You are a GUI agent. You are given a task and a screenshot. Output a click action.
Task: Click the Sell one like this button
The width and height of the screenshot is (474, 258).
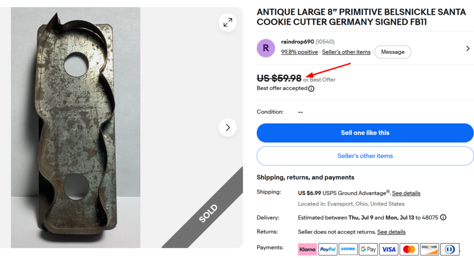[x=365, y=133]
